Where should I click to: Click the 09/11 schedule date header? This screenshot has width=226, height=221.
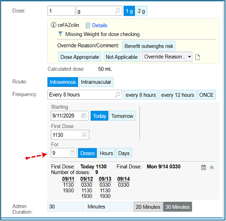click(68, 179)
